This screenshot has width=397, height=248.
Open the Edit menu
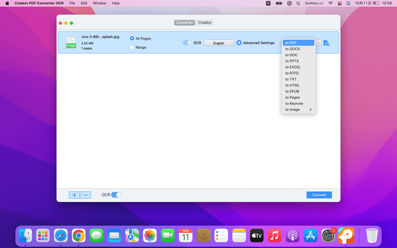click(84, 3)
